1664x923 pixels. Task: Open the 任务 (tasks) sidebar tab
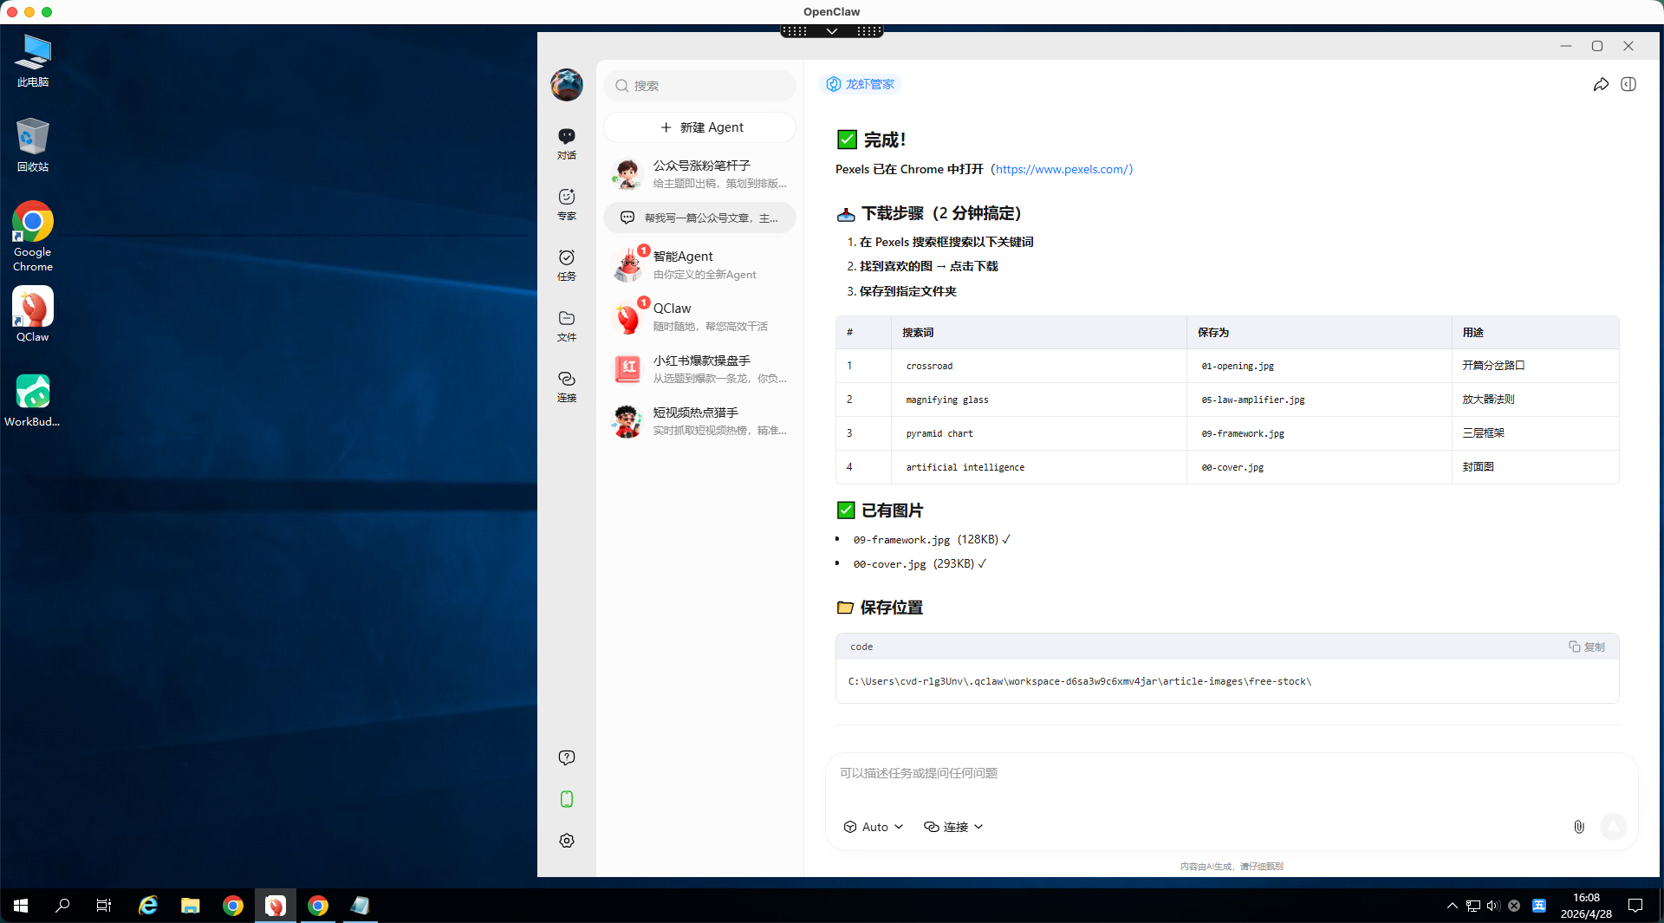(567, 265)
